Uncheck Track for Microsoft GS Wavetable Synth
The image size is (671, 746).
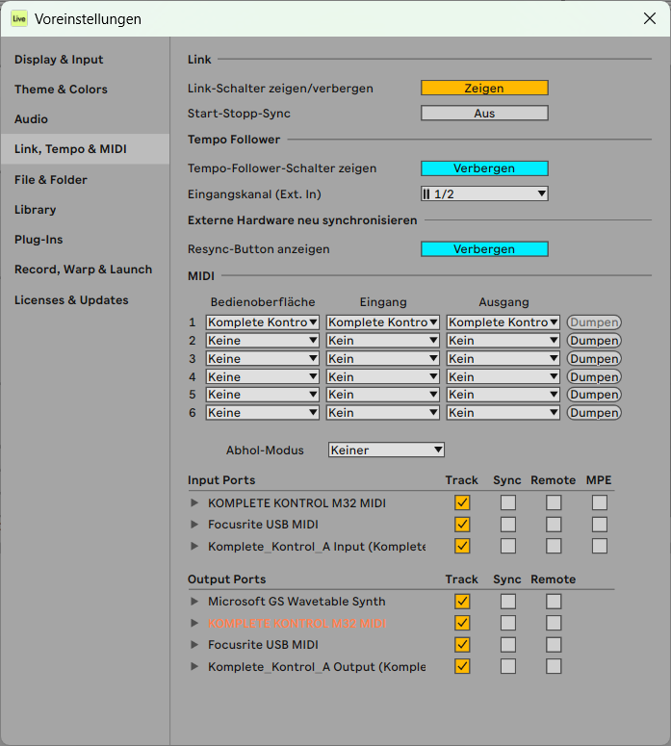coord(462,602)
